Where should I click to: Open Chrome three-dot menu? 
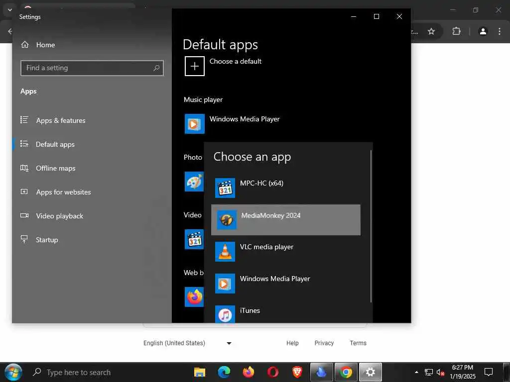coord(500,31)
